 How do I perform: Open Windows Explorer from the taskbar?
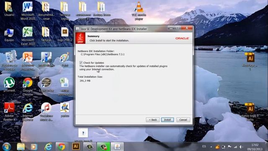(21, 147)
